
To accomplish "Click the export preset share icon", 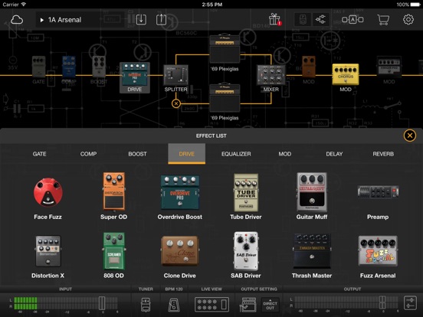I will tap(161, 20).
